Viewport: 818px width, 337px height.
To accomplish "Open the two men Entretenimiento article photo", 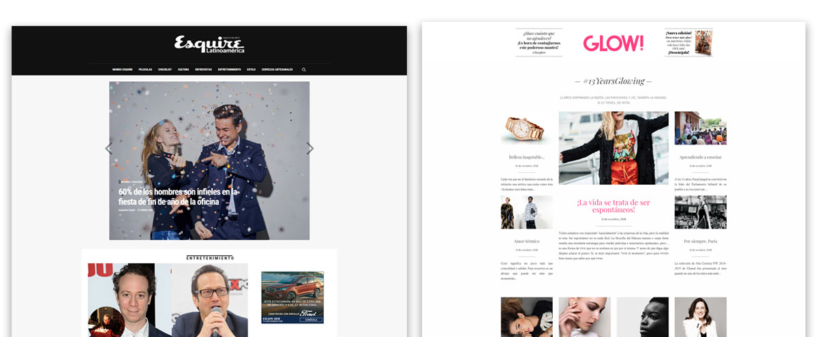I will tap(168, 300).
